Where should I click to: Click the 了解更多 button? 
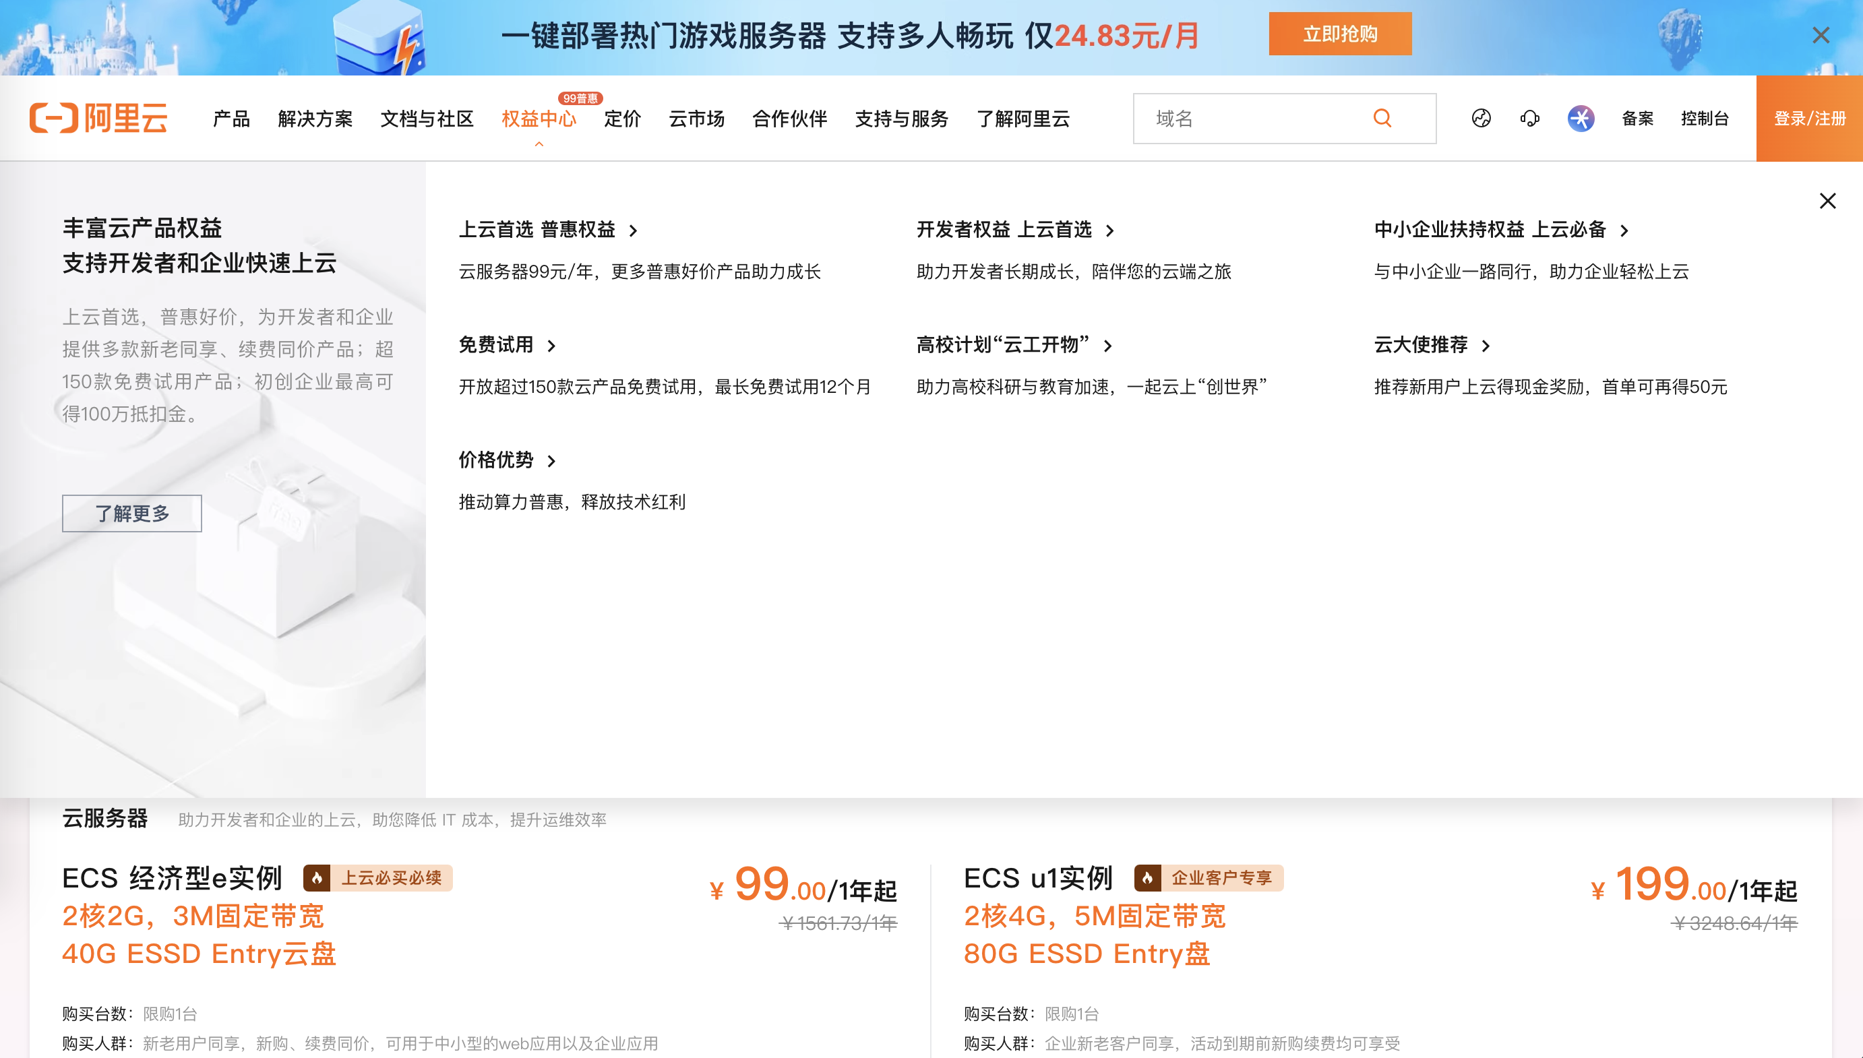coord(131,514)
